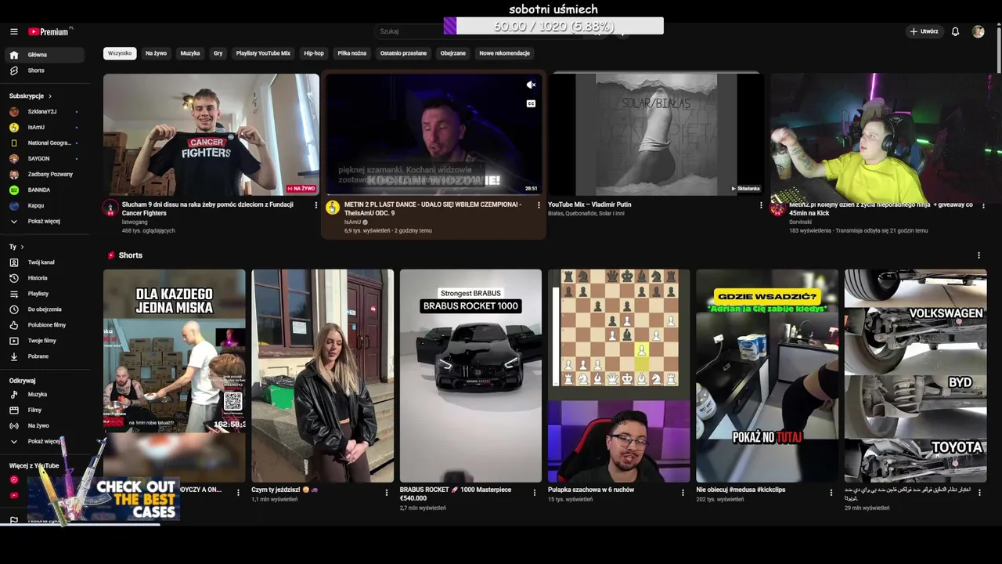The width and height of the screenshot is (1002, 564).
Task: Open Twoje filmy in sidebar
Action: pos(43,341)
